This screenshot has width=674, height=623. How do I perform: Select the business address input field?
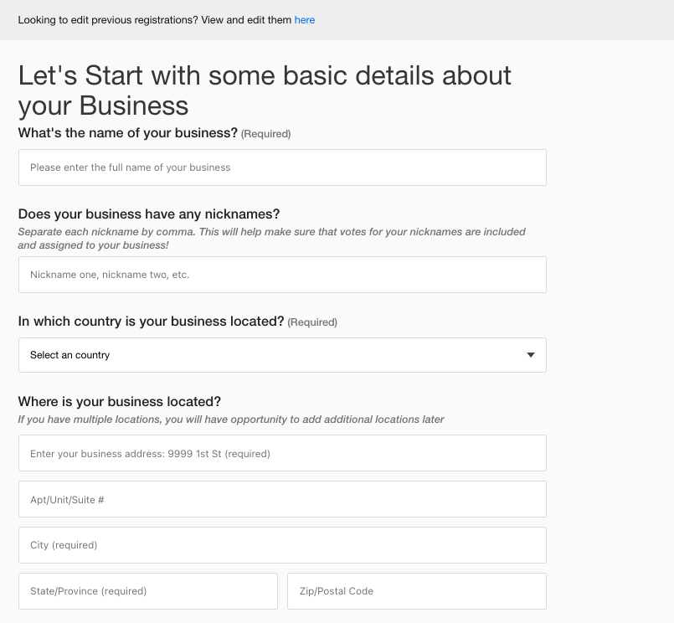click(282, 453)
